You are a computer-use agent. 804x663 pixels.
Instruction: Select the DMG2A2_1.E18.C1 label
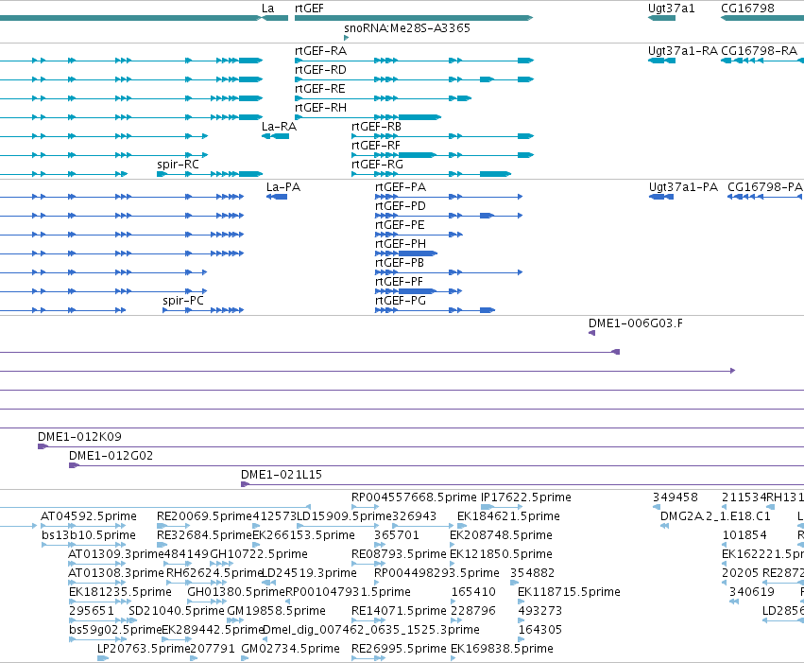715,516
